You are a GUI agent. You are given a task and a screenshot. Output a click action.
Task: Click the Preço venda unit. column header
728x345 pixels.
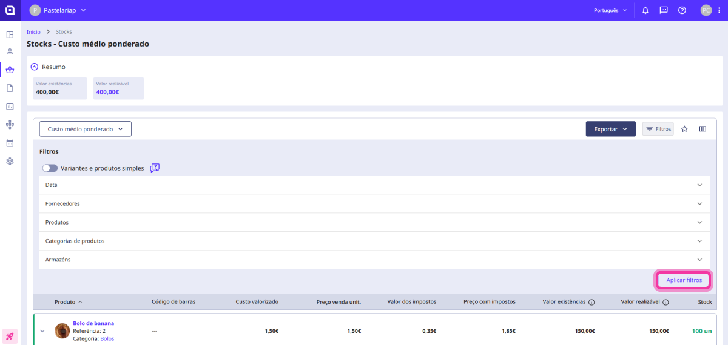tap(339, 302)
